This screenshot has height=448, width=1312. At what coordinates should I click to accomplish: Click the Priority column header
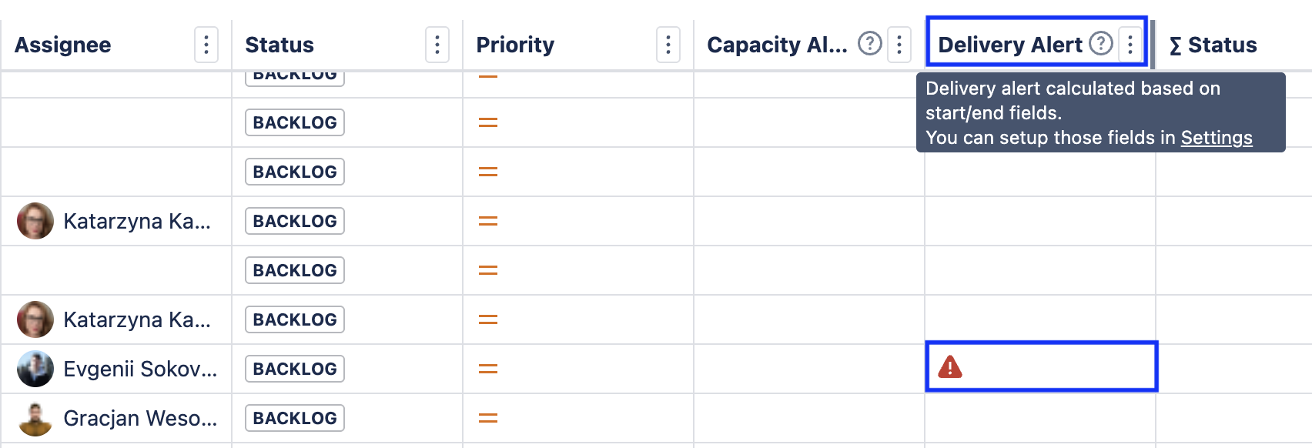coord(515,45)
